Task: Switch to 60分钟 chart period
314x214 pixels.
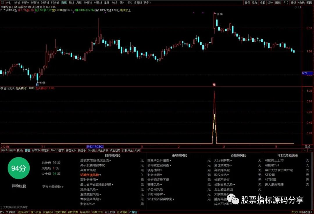Action: [55, 3]
